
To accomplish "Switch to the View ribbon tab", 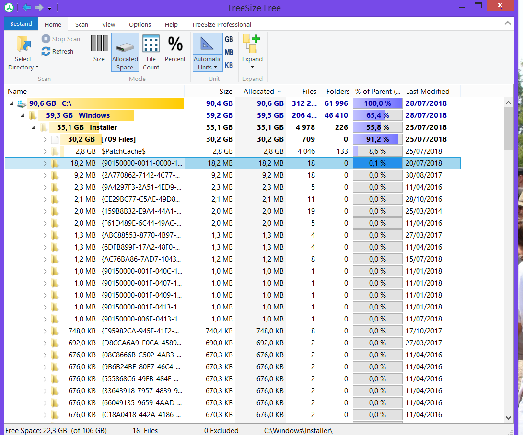I will pyautogui.click(x=108, y=24).
